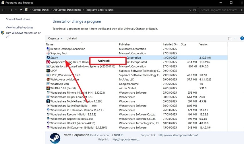Click the change view icon in toolbar
244x144 pixels.
coord(230,38)
